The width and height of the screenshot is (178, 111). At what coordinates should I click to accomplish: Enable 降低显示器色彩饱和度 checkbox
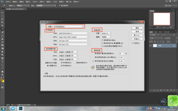click(x=93, y=54)
